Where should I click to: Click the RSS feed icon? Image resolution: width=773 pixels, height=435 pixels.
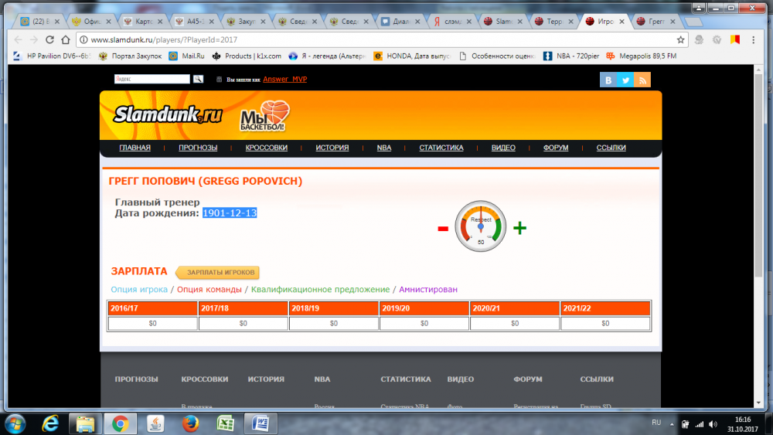pyautogui.click(x=642, y=80)
